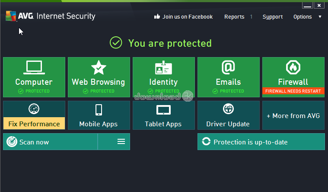Click the You are protected text
The width and height of the screenshot is (328, 192).
170,43
